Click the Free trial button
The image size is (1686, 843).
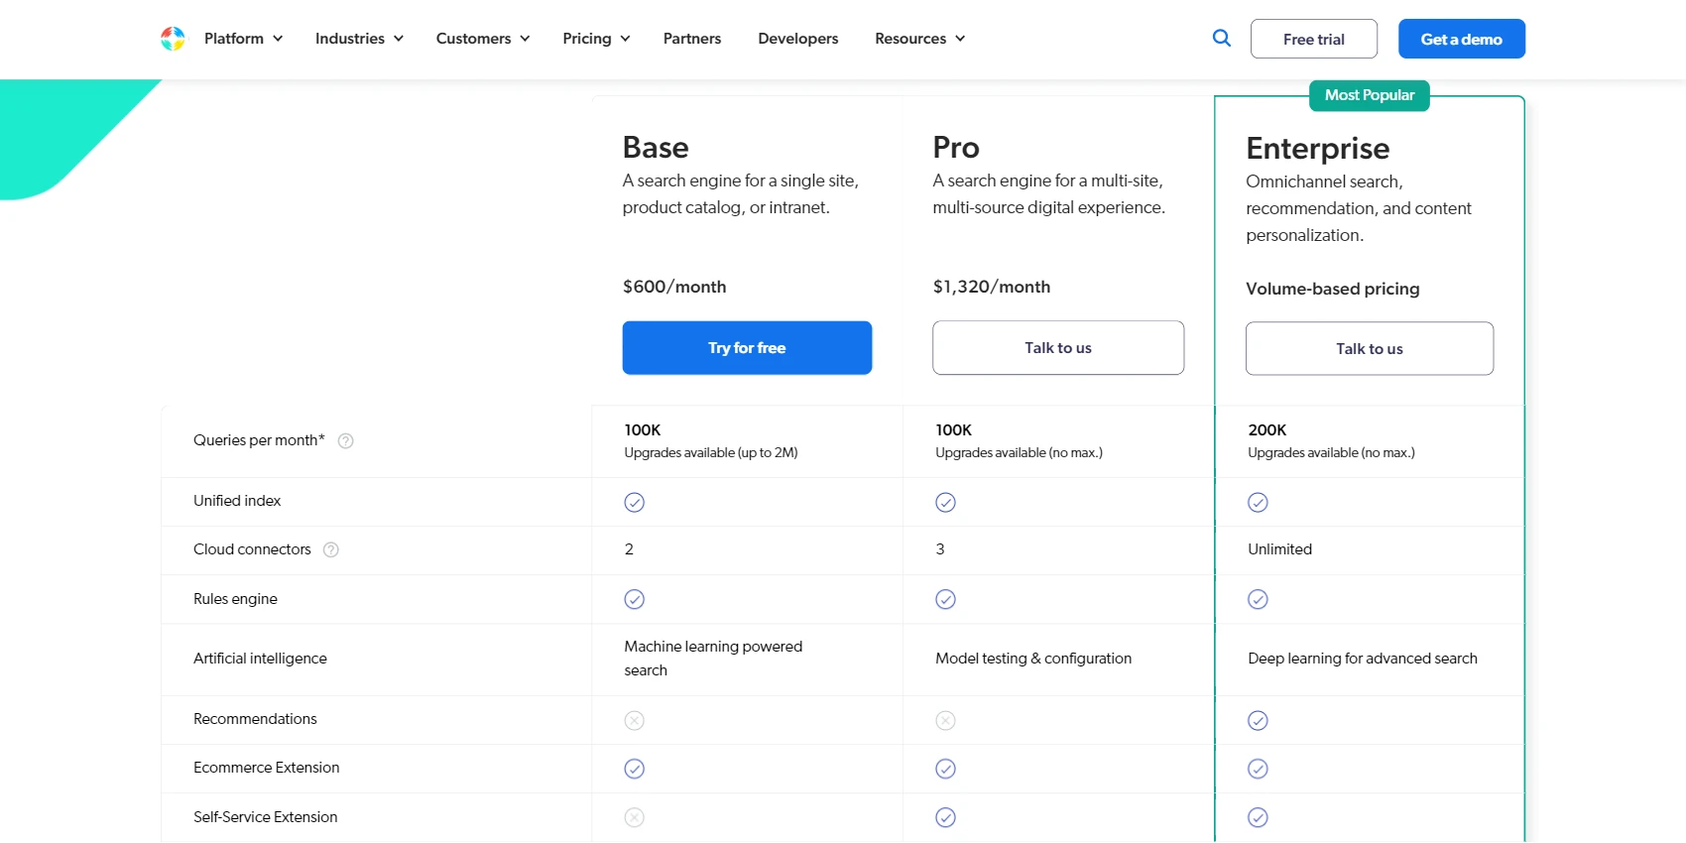1314,39
